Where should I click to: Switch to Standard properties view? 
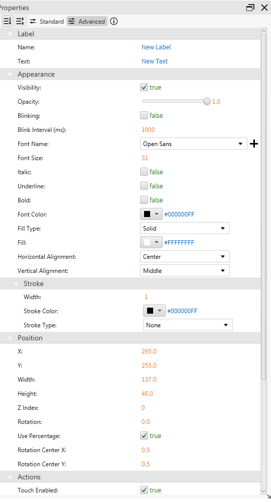(x=47, y=21)
